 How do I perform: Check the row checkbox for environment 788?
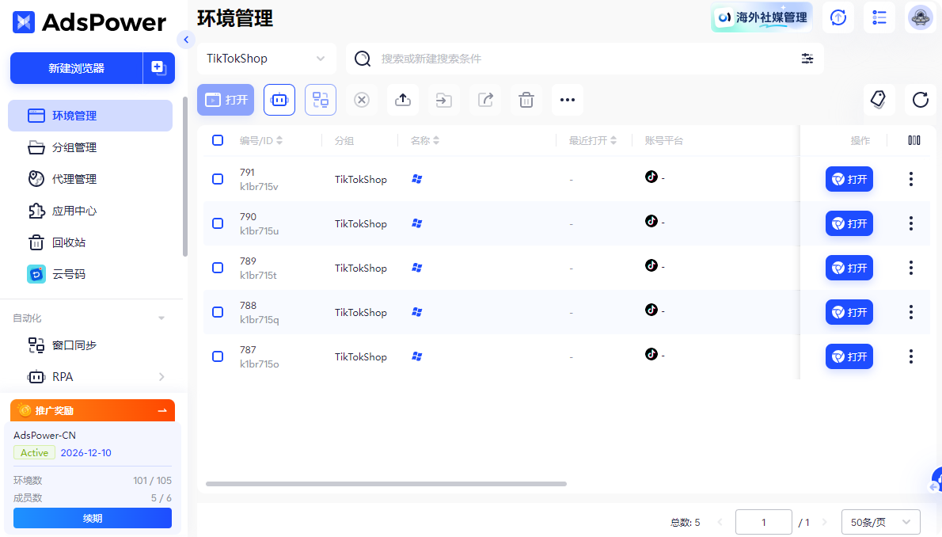point(218,312)
